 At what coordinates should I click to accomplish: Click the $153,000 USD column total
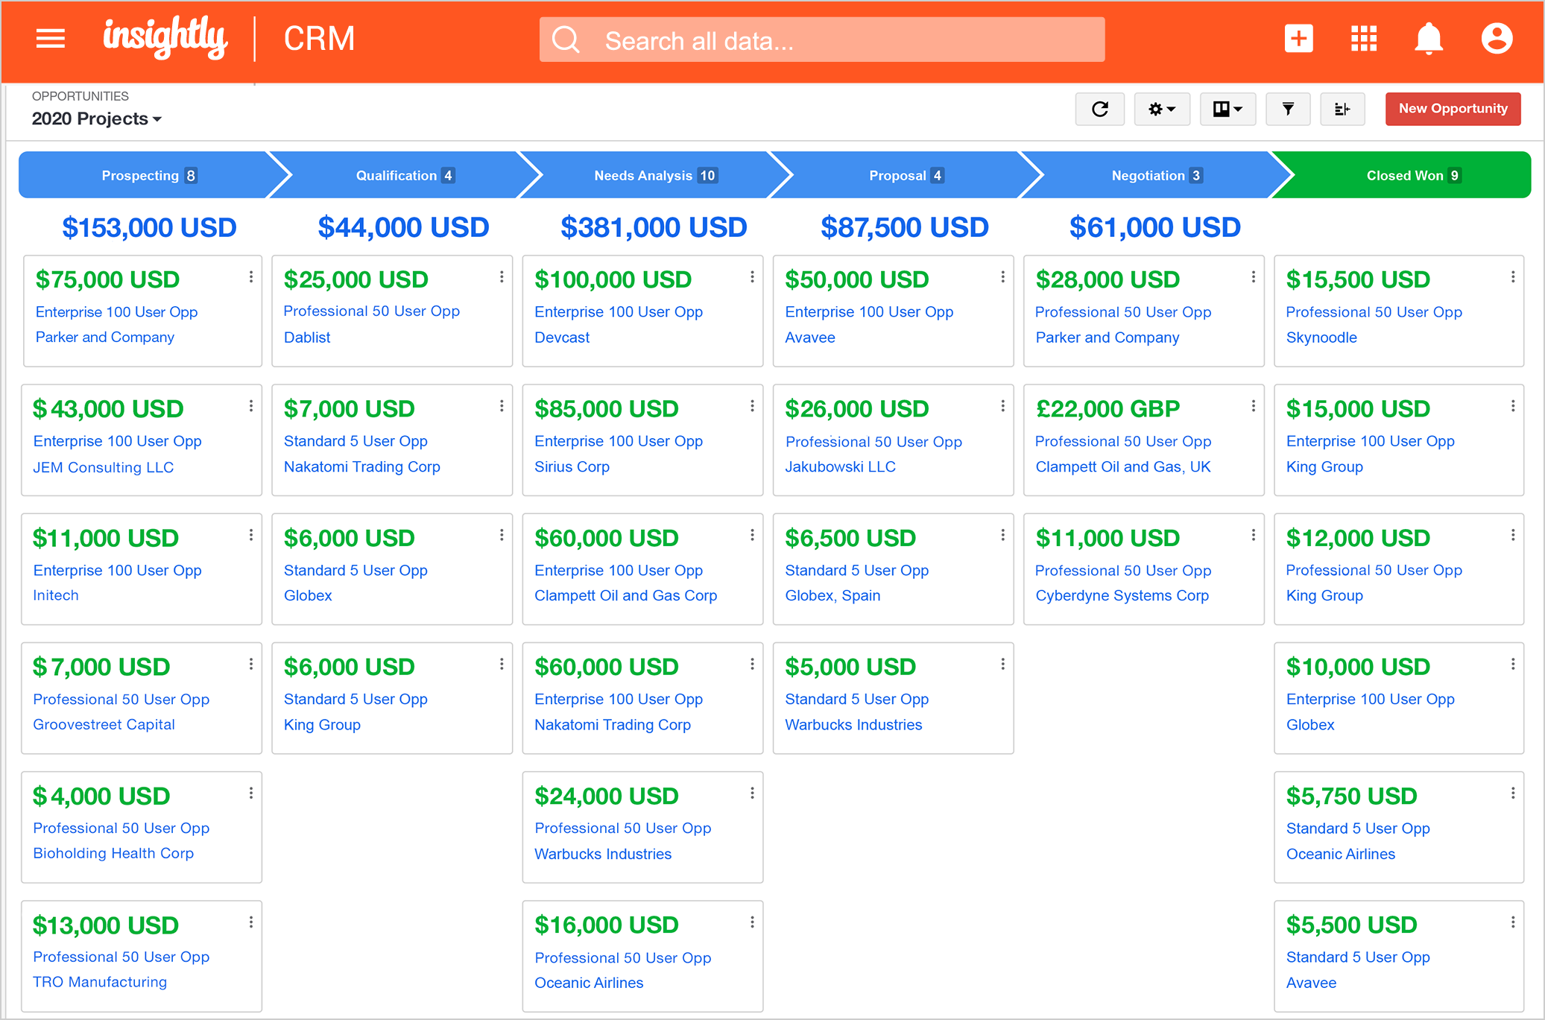pos(149,227)
